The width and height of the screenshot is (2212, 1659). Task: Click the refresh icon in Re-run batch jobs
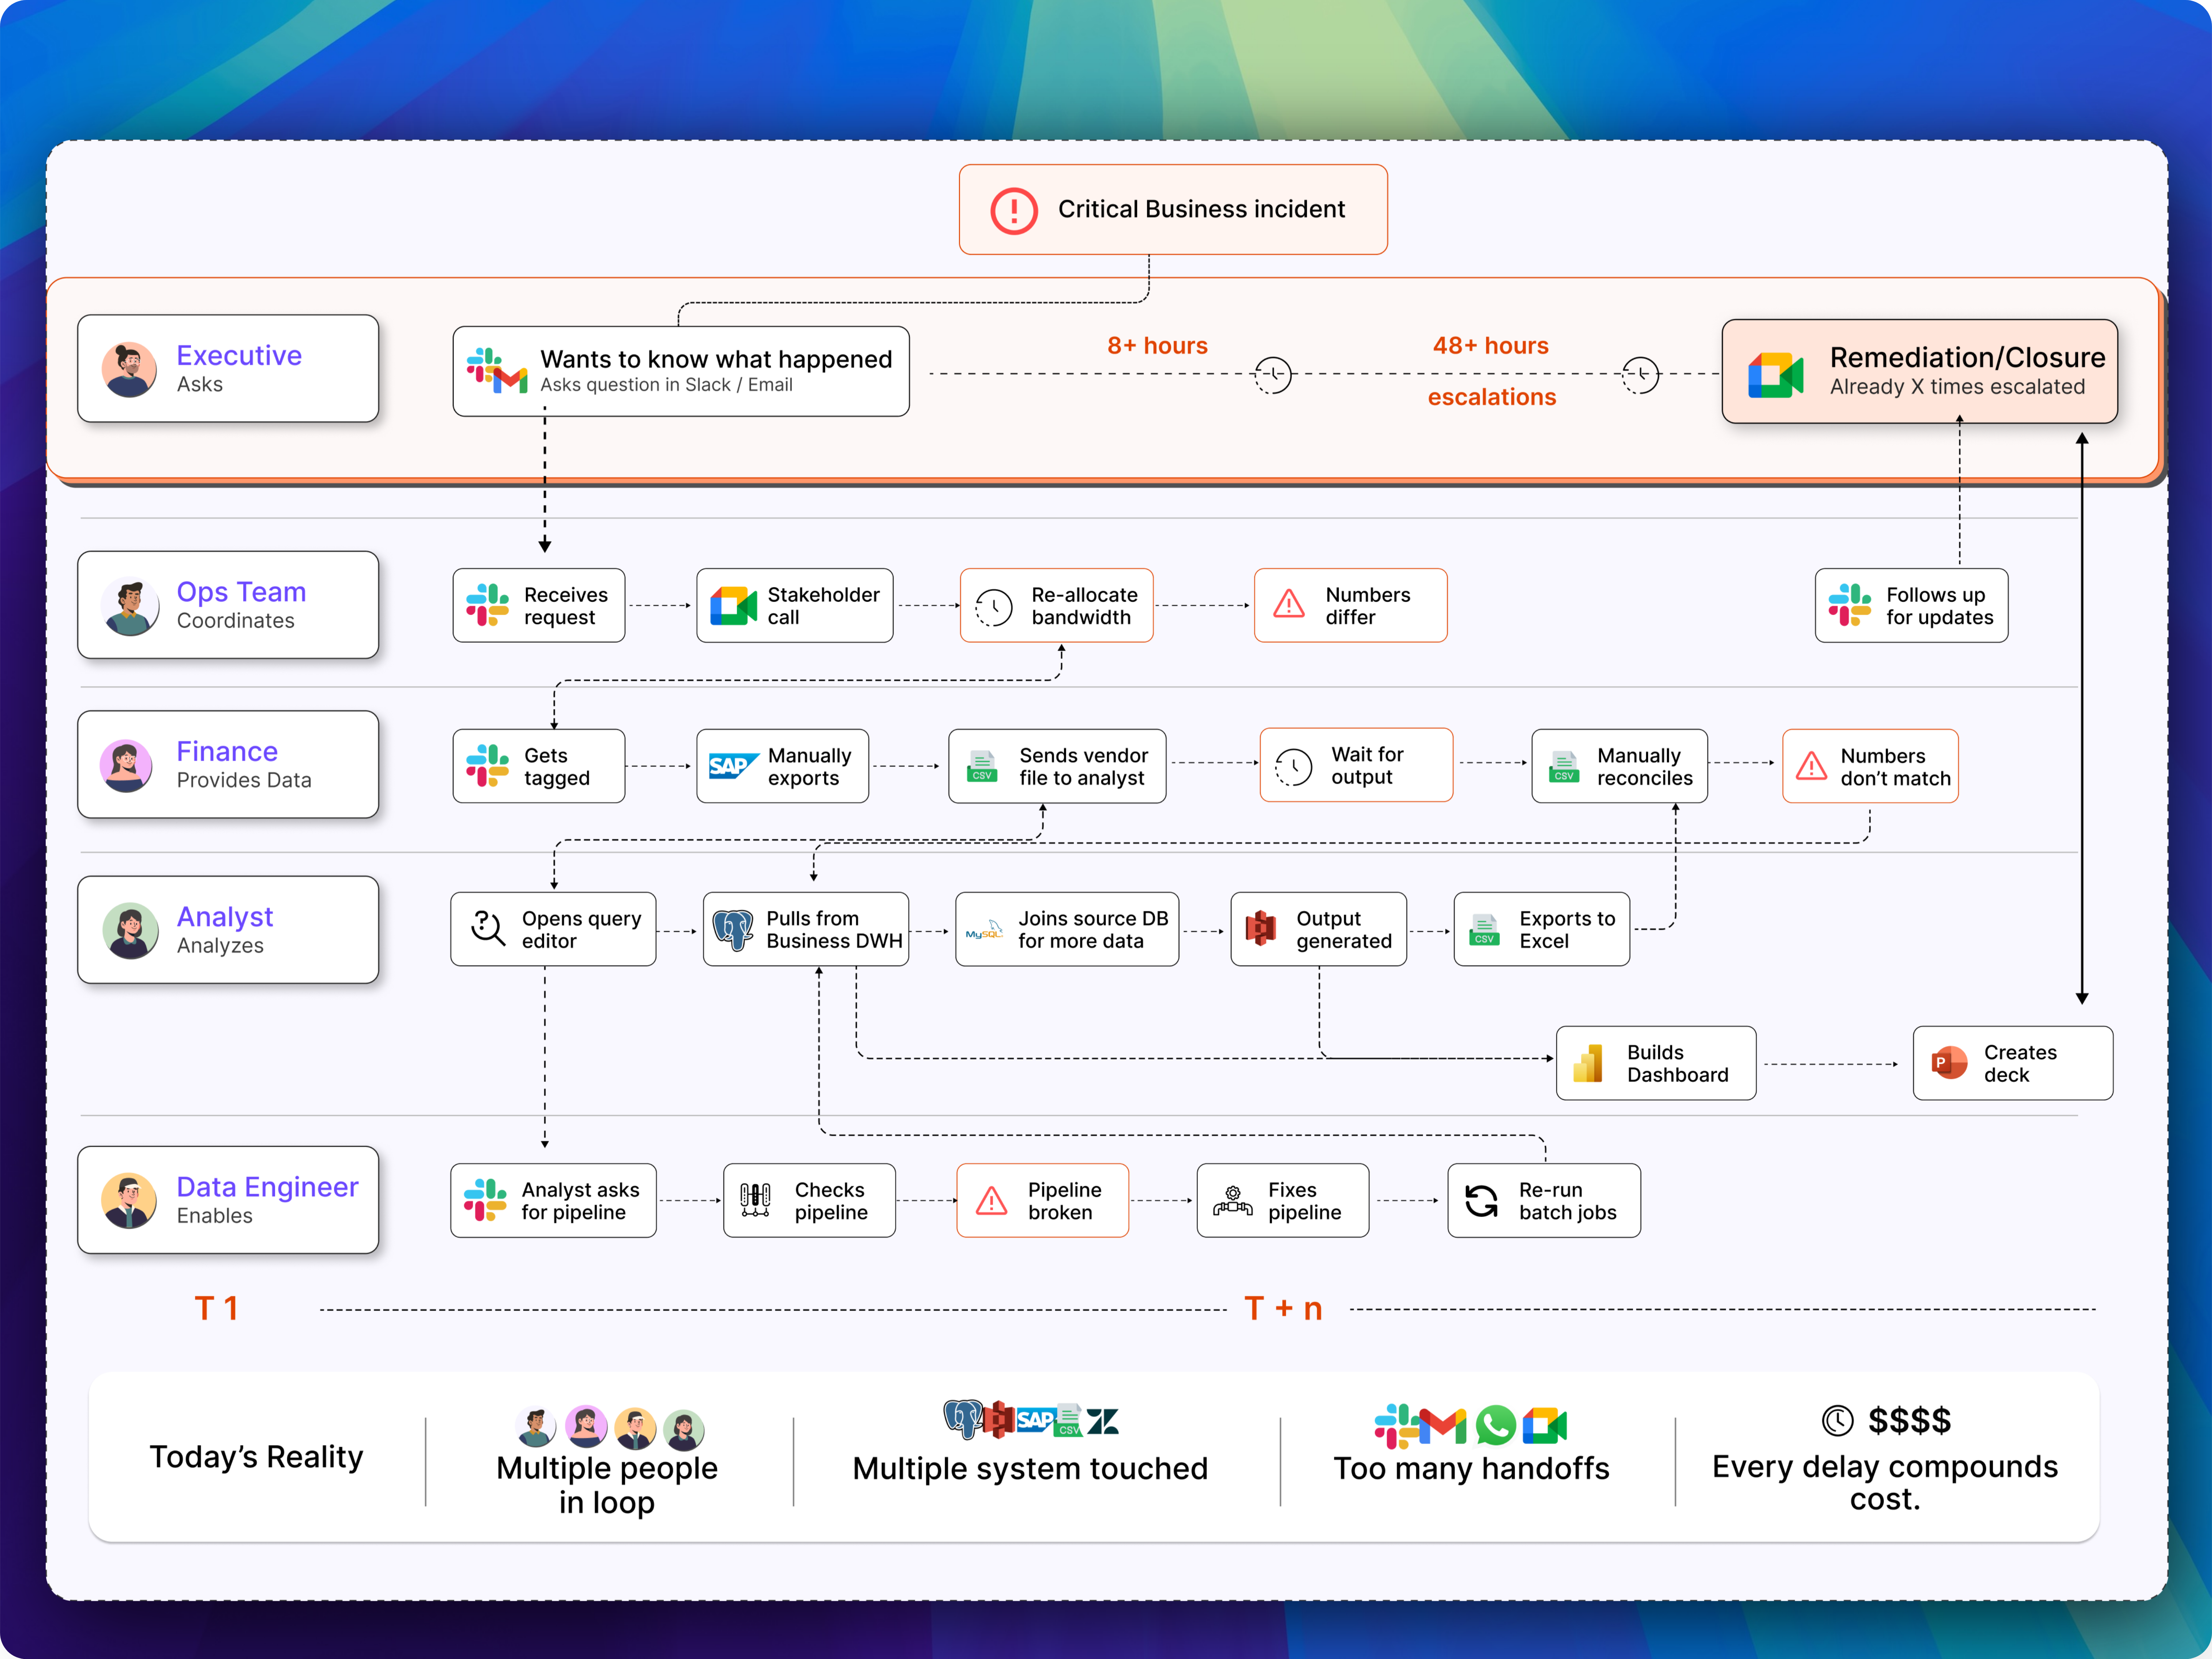[x=1481, y=1200]
